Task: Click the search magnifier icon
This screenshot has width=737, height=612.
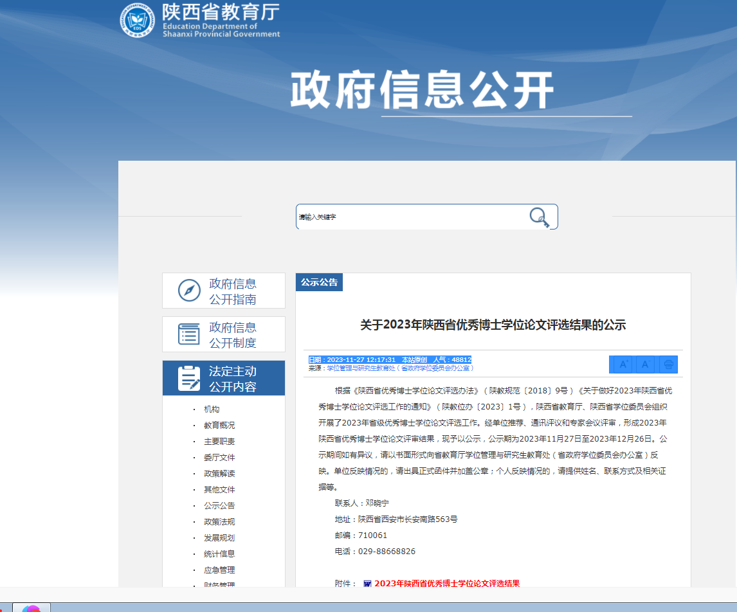Action: click(x=540, y=217)
